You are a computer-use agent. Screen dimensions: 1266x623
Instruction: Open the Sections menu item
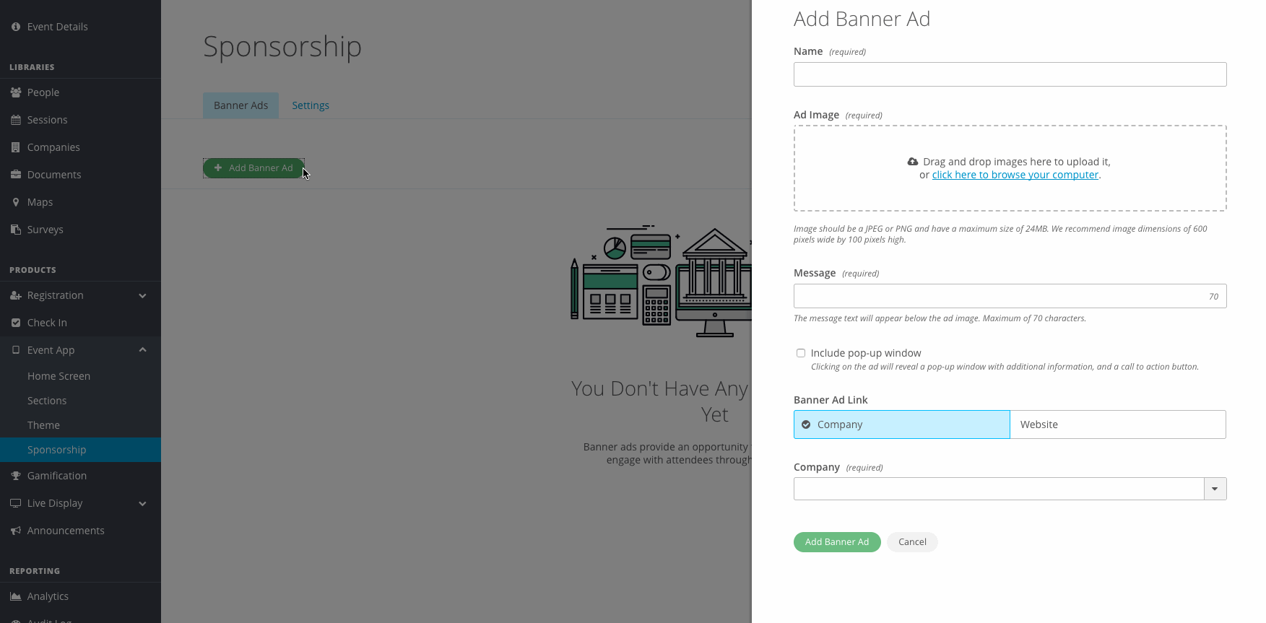coord(47,401)
